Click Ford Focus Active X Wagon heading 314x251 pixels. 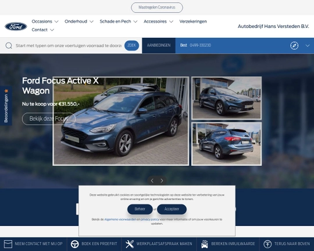coord(60,85)
